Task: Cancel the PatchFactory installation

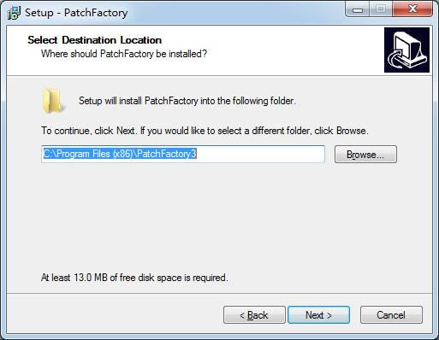Action: tap(391, 315)
